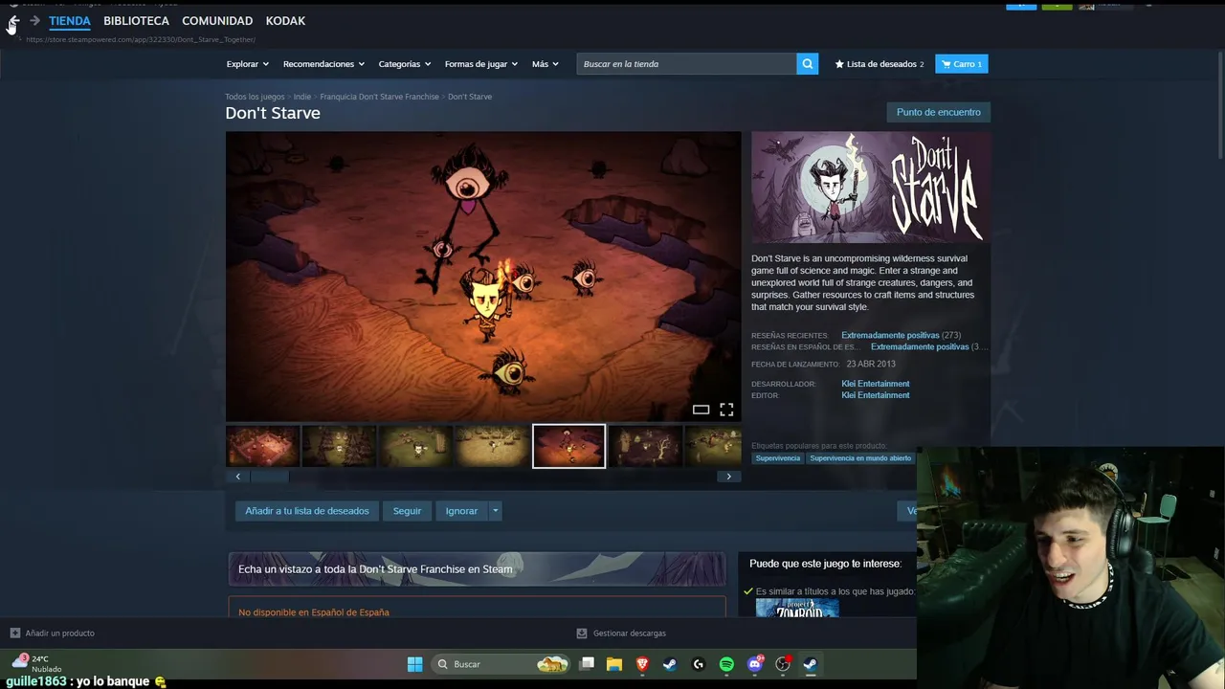
Task: Open File Explorer from the taskbar
Action: pyautogui.click(x=614, y=664)
